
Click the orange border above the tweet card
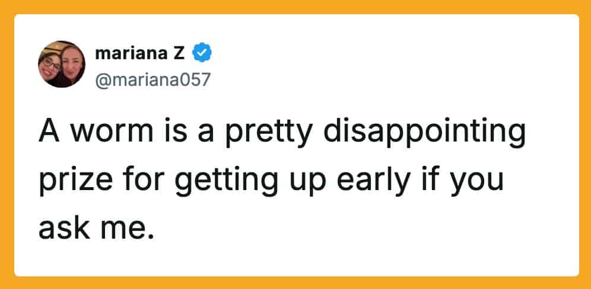(295, 7)
